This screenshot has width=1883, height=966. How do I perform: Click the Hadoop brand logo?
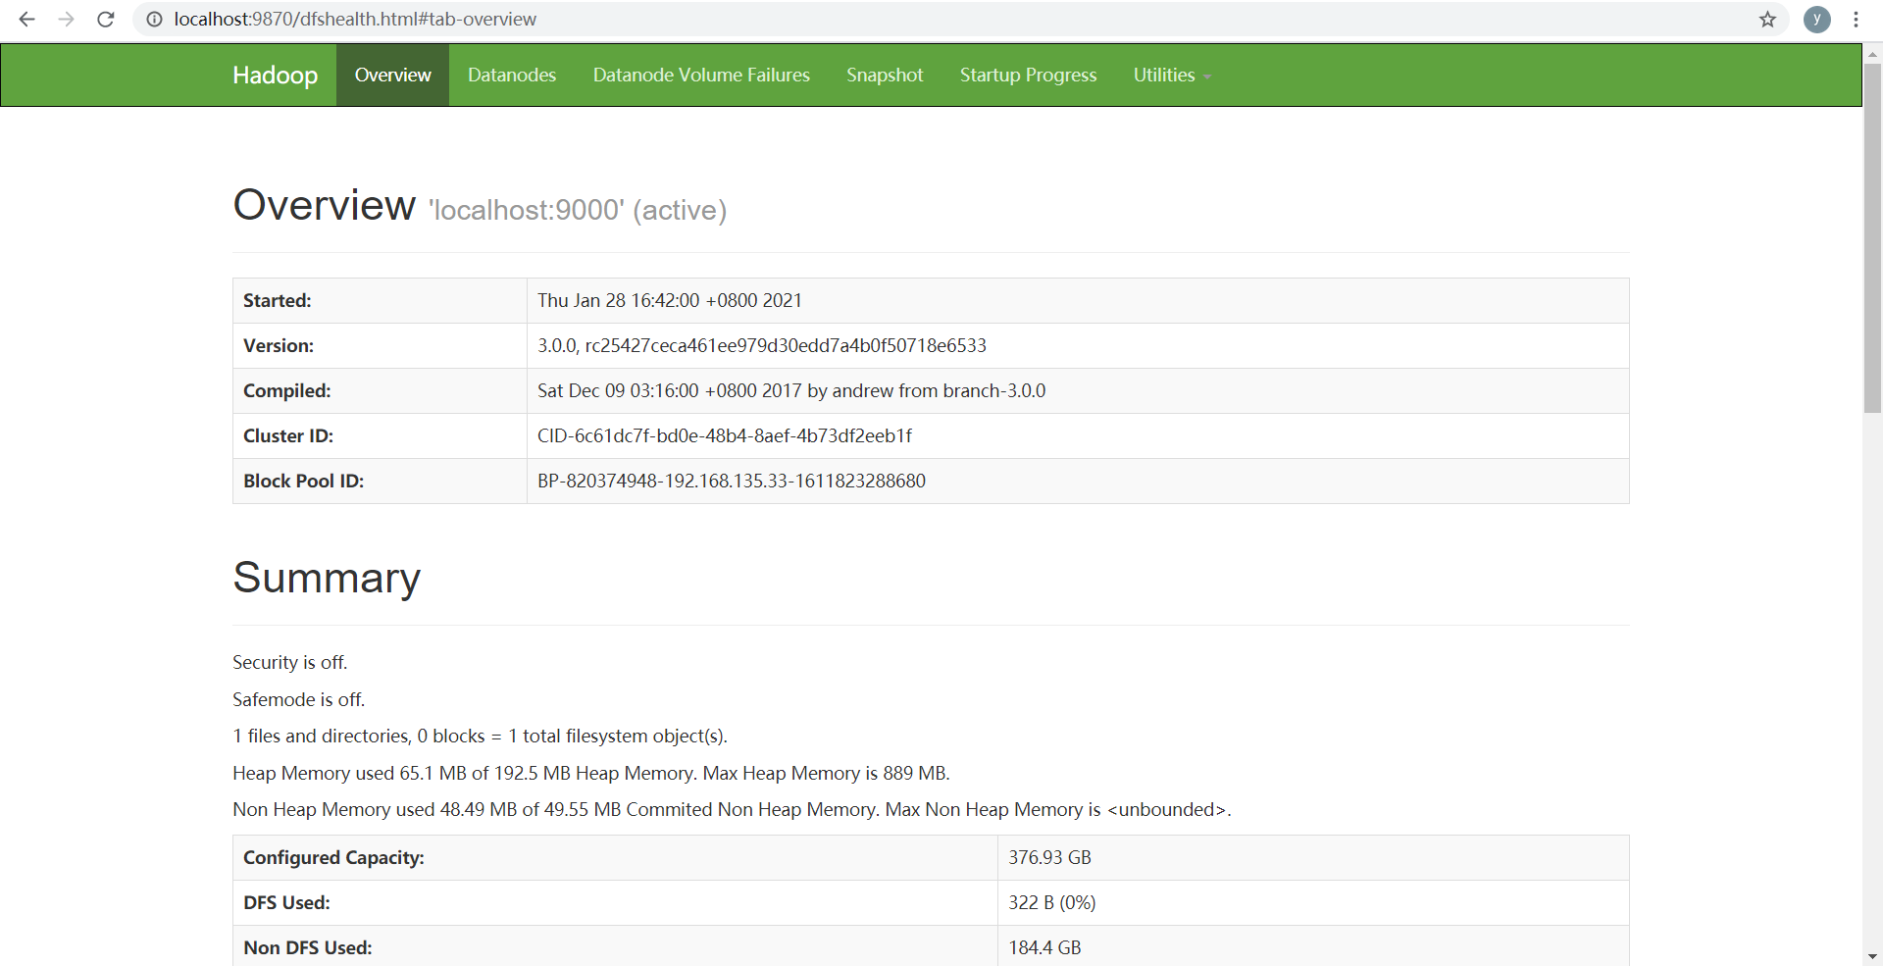[x=275, y=75]
